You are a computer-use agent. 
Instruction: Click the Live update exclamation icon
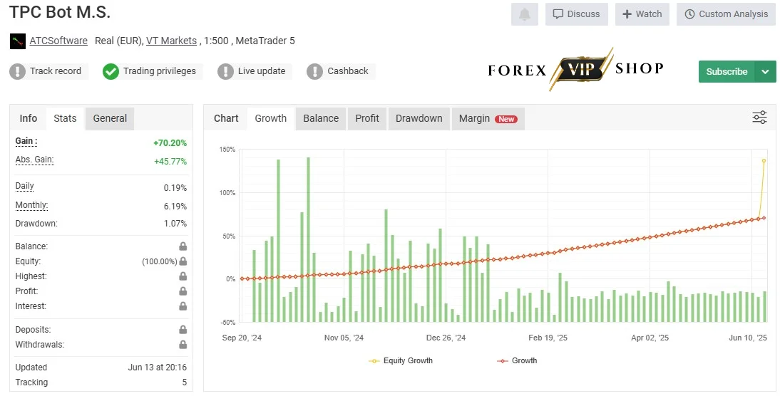225,71
